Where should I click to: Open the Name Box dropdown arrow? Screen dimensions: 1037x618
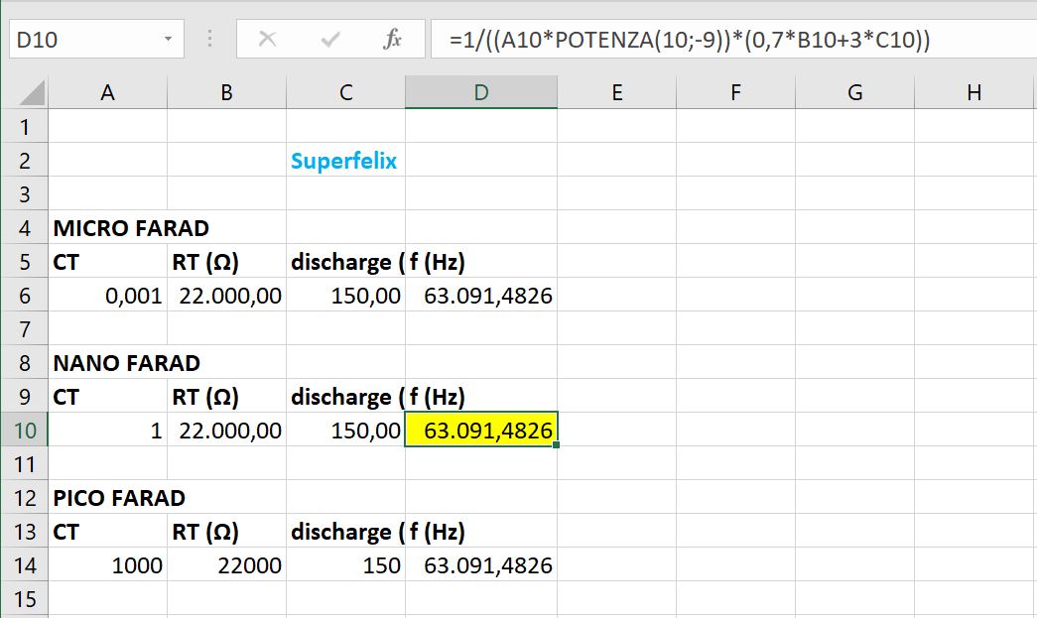(168, 40)
